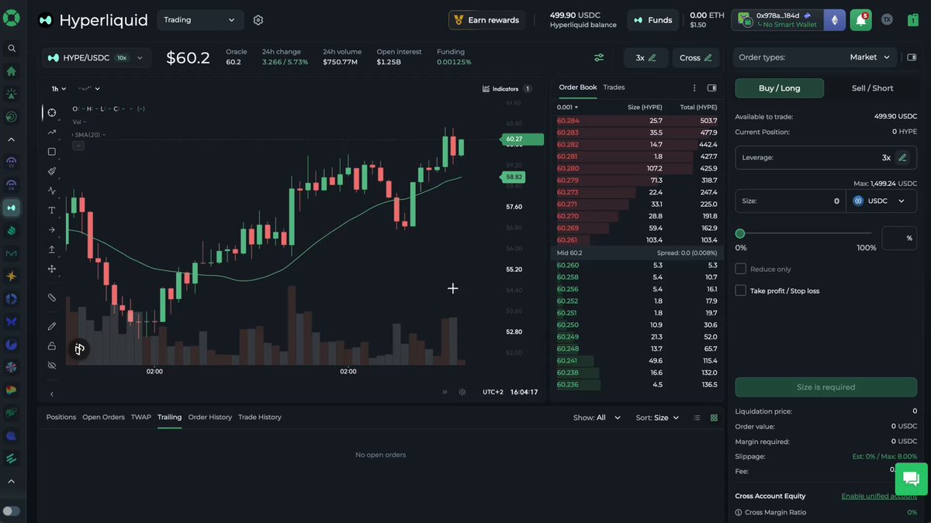Switch to the Trades tab
Viewport: 931px width, 523px height.
click(x=614, y=88)
